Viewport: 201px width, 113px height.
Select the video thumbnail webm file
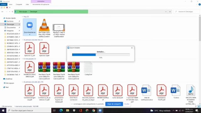pos(59,27)
